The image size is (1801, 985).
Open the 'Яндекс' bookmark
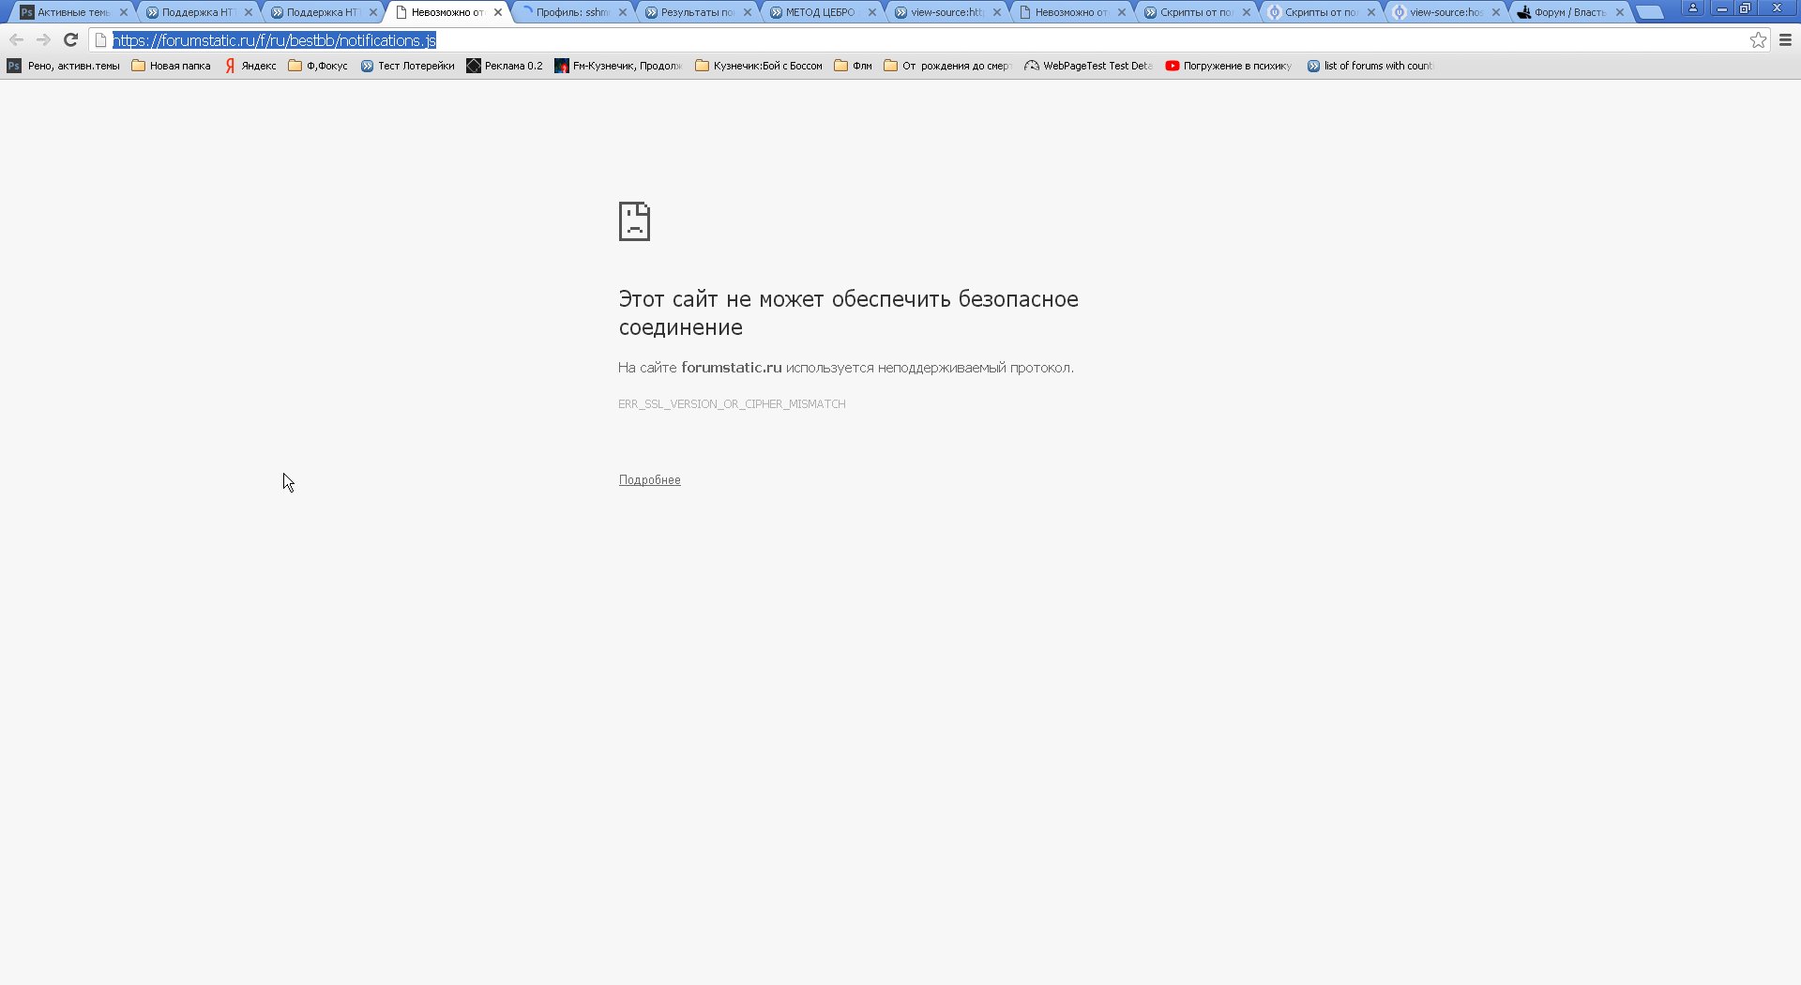[250, 66]
